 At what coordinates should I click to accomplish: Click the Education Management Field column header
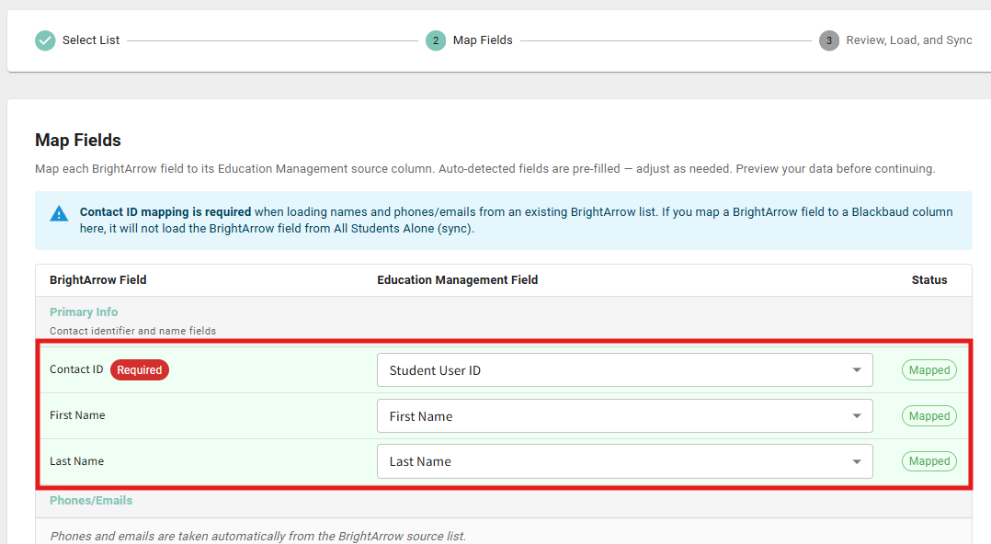(458, 280)
